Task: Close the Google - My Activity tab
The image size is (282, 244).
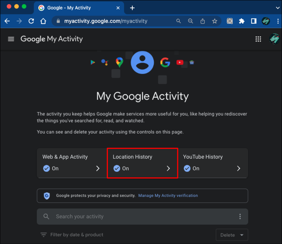Action: pyautogui.click(x=118, y=8)
